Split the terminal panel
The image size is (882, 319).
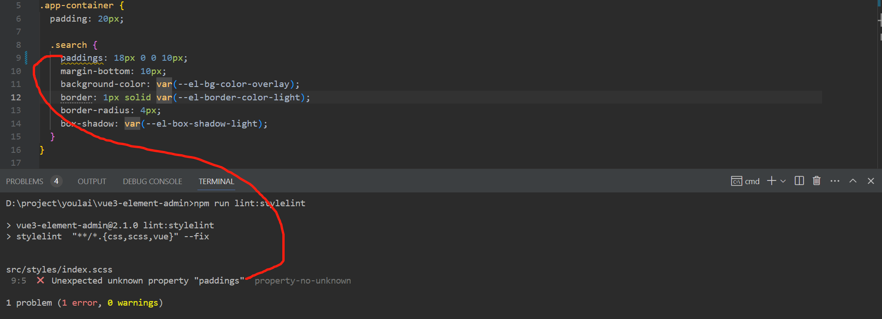pyautogui.click(x=799, y=181)
